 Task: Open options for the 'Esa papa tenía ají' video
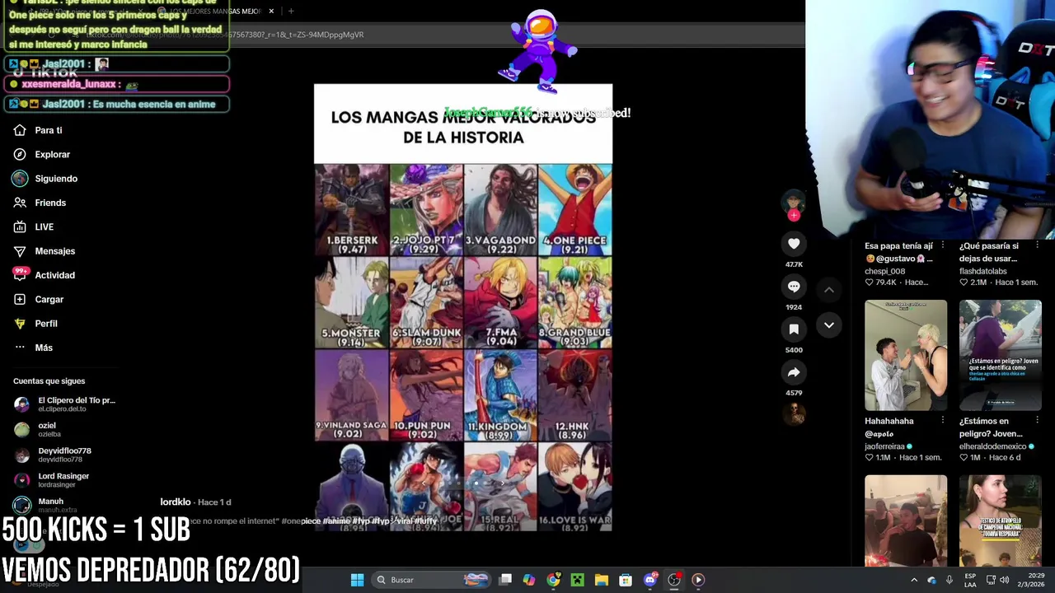[943, 245]
